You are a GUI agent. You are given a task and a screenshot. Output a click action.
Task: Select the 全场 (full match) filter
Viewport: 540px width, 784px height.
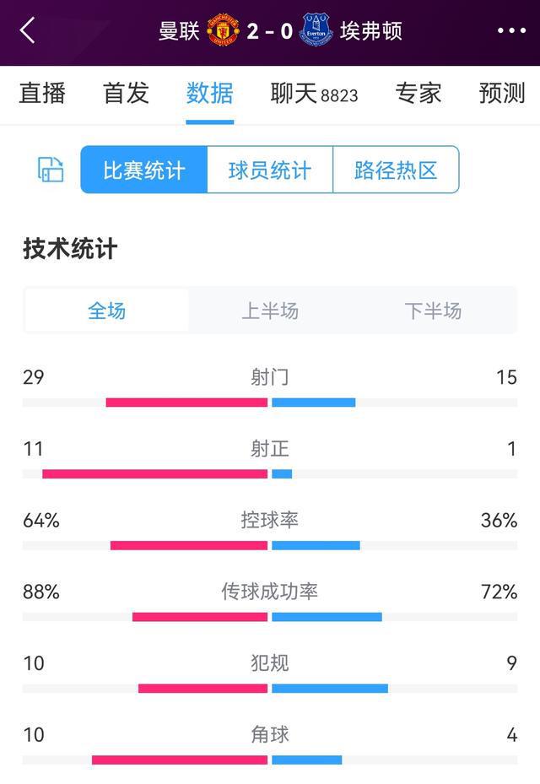[107, 311]
